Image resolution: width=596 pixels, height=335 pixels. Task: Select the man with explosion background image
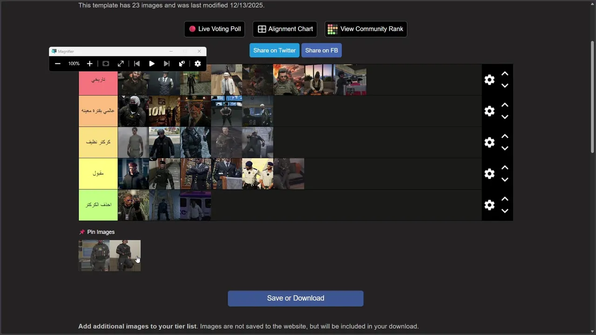click(x=289, y=80)
